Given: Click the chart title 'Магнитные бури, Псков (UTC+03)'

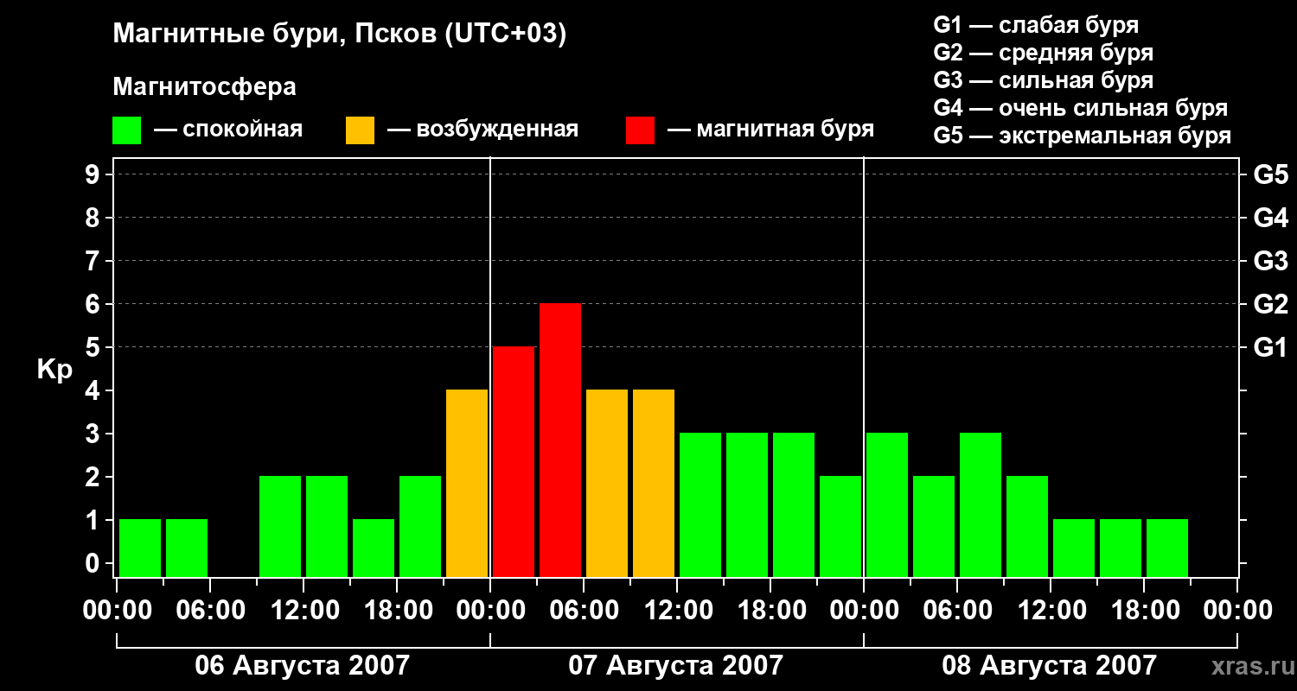Looking at the screenshot, I should [x=340, y=35].
